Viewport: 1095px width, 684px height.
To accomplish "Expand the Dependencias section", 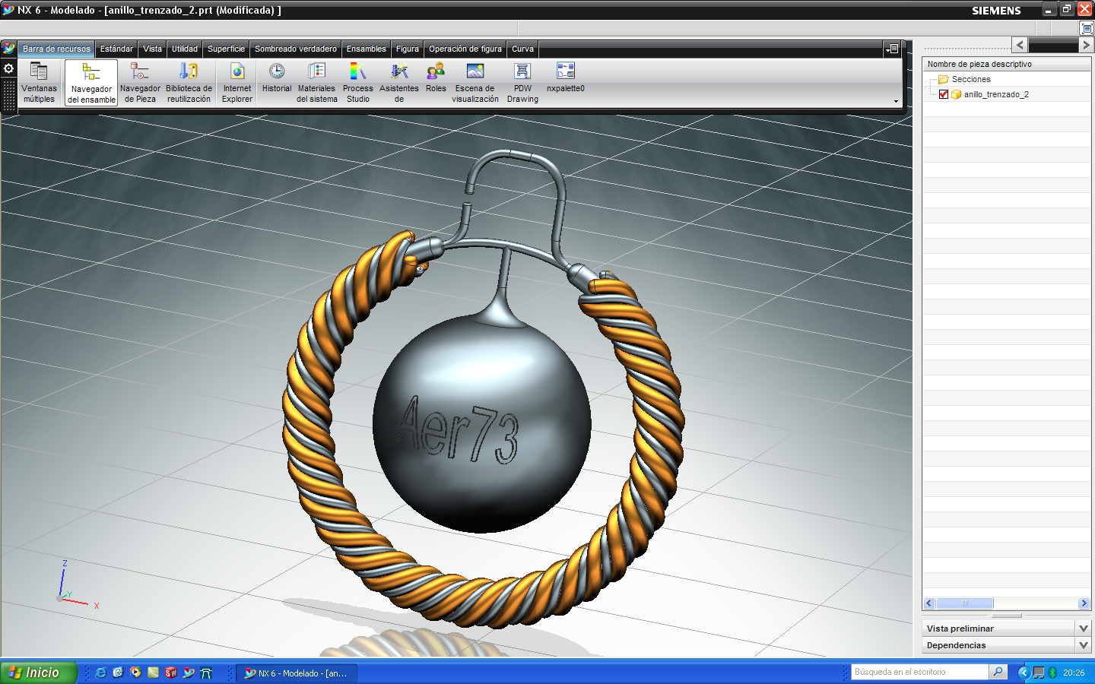I will [x=1084, y=645].
